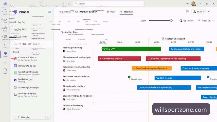Open Customer segmentation and profiling bar
Viewport: 217px width, 122px height.
coord(173,59)
